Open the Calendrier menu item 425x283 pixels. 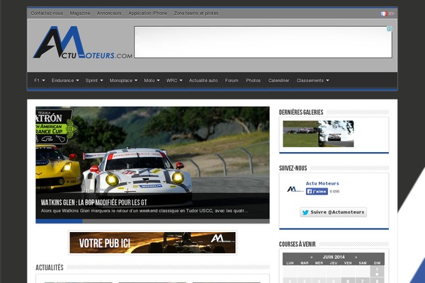click(278, 81)
